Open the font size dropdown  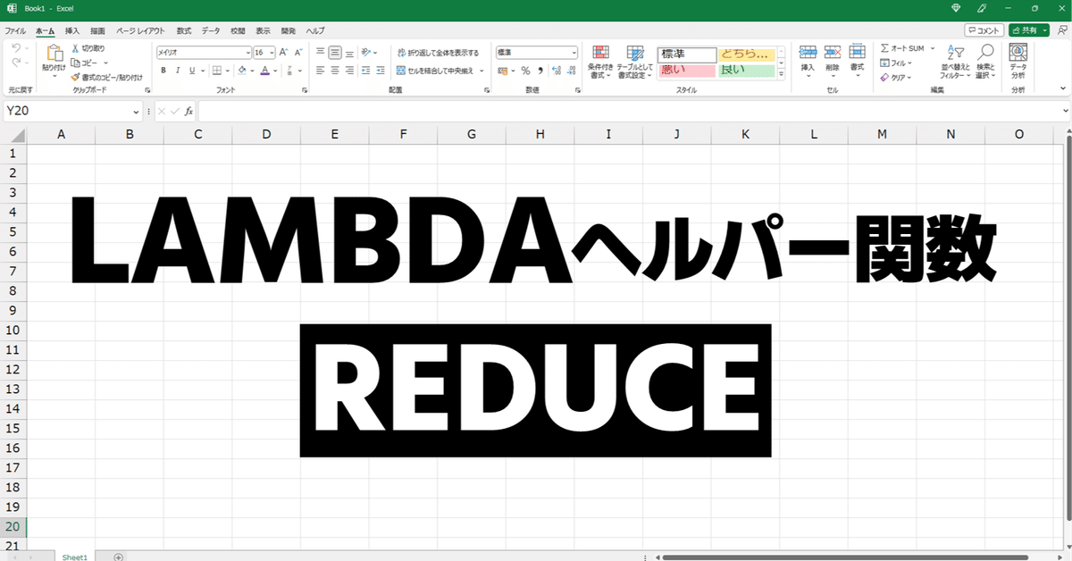point(272,53)
